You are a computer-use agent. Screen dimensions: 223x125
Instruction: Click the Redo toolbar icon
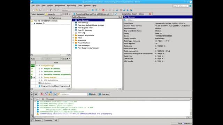[x=58, y=10]
